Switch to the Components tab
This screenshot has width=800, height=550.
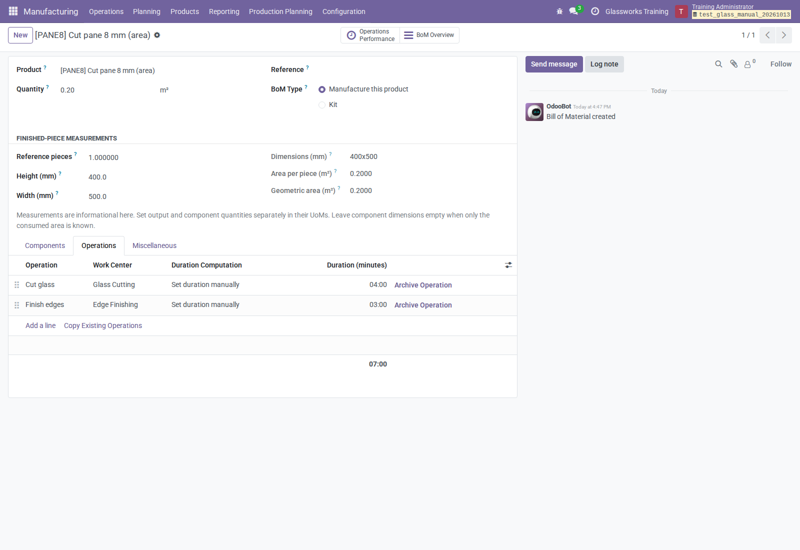pyautogui.click(x=45, y=245)
